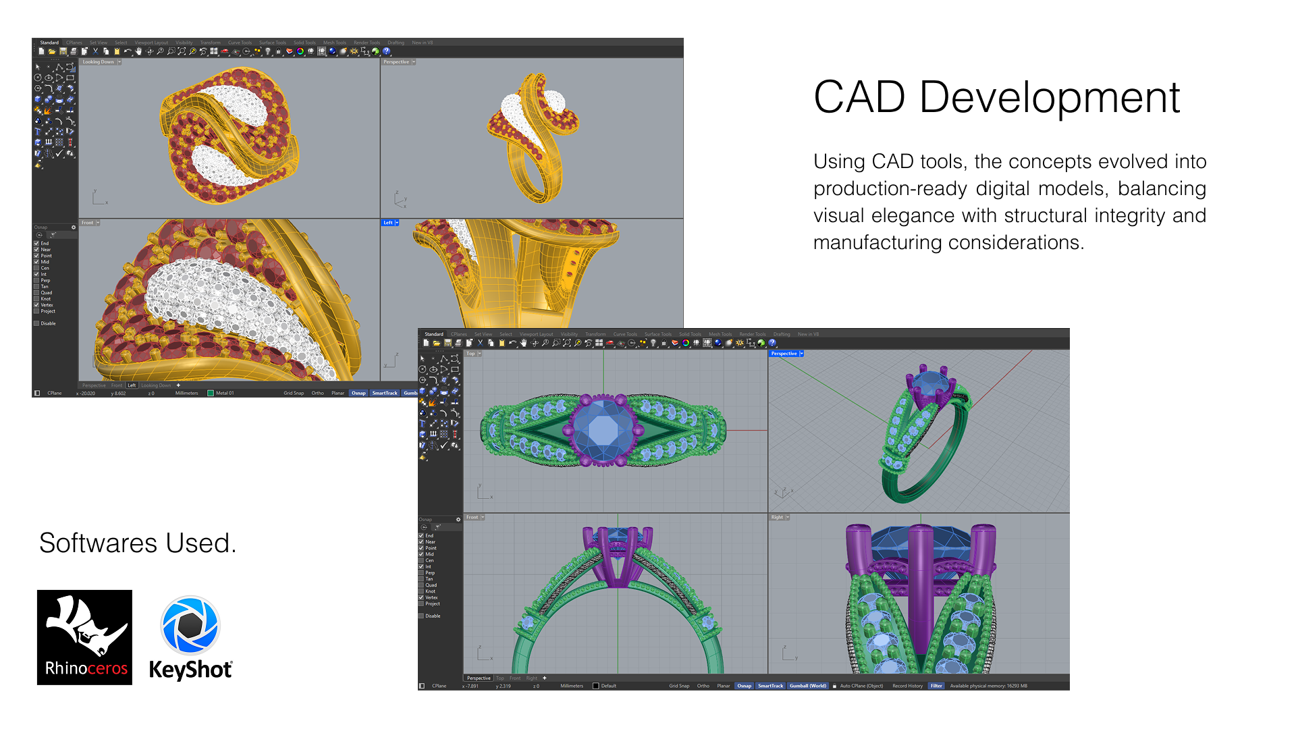Click Paste clipboard icon in upper Rhino toolbar
Screen dimensions: 1296x729
click(117, 51)
